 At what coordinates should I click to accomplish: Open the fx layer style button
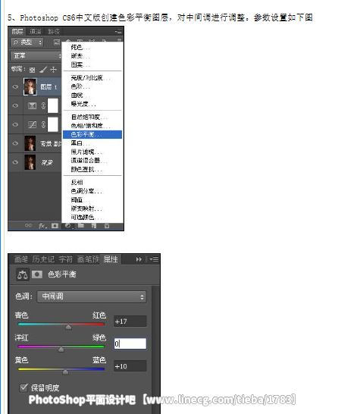point(42,226)
